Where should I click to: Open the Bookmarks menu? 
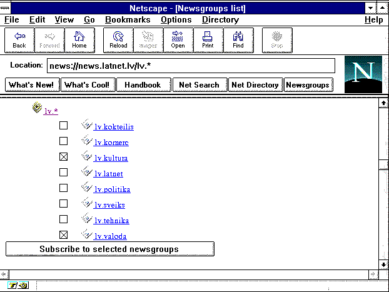(128, 20)
